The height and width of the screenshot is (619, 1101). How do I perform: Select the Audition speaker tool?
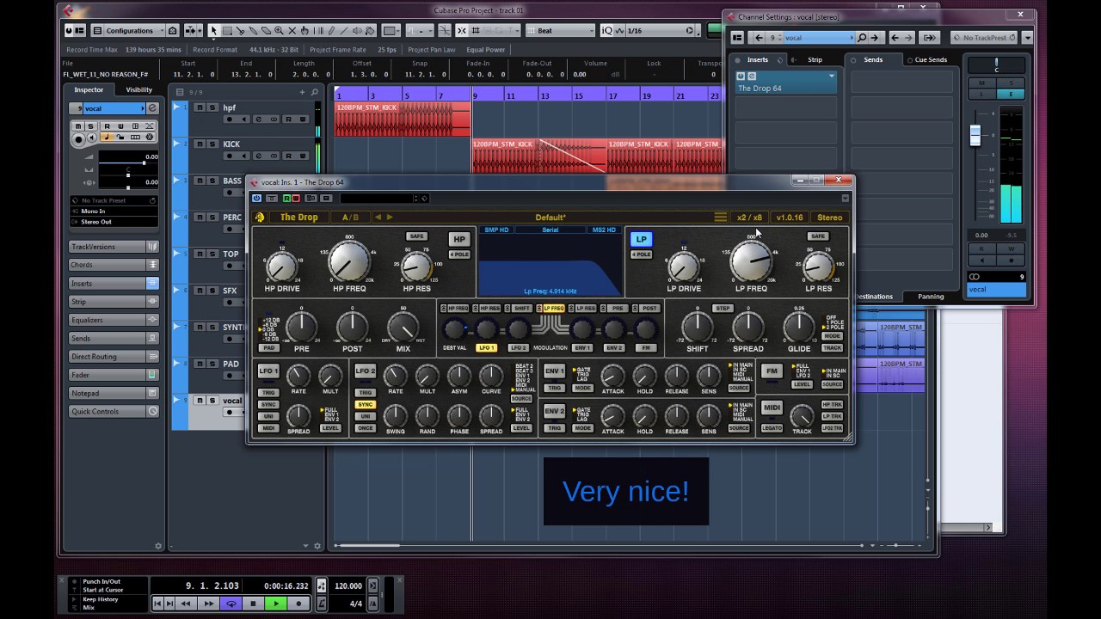(357, 30)
